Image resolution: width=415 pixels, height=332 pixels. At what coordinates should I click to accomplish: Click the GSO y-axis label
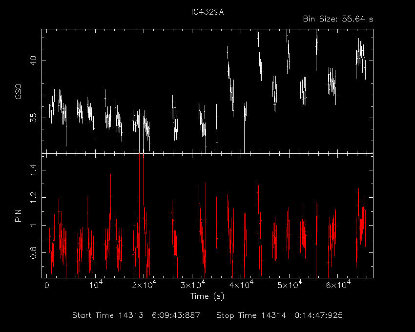(x=18, y=91)
